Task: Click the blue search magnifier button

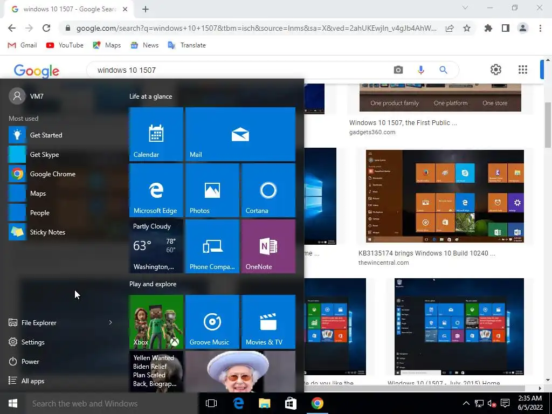Action: (x=443, y=70)
